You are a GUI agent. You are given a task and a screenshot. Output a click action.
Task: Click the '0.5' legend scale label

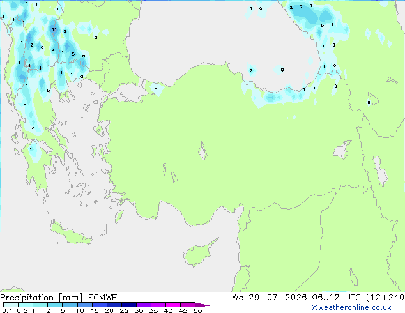(22, 310)
